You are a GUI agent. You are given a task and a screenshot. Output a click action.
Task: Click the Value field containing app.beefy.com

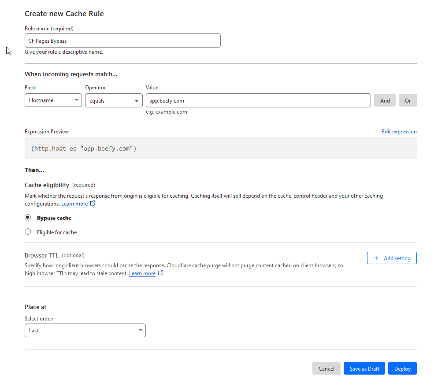point(258,100)
